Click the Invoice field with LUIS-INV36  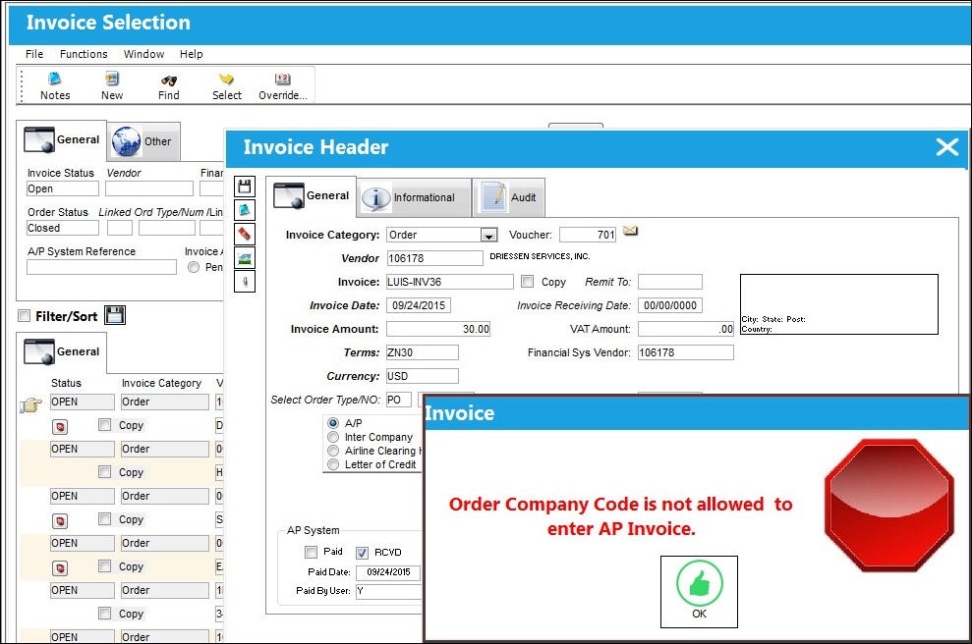(x=450, y=282)
